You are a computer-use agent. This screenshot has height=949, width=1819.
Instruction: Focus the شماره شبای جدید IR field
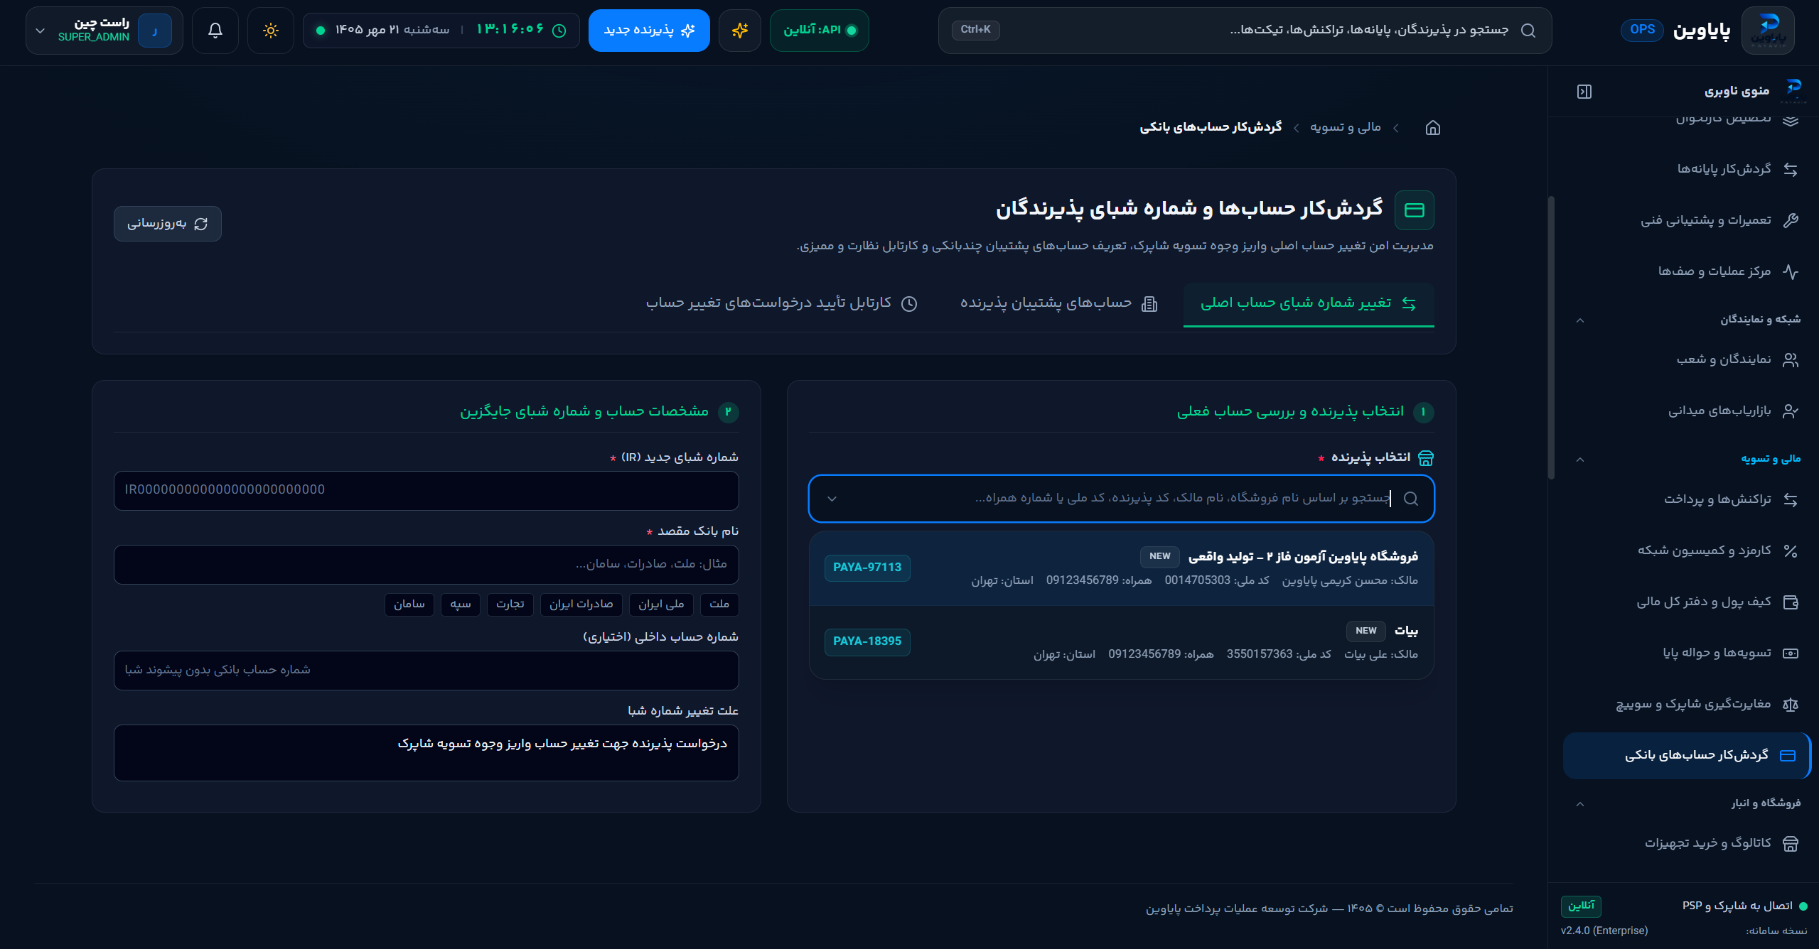[x=426, y=490]
